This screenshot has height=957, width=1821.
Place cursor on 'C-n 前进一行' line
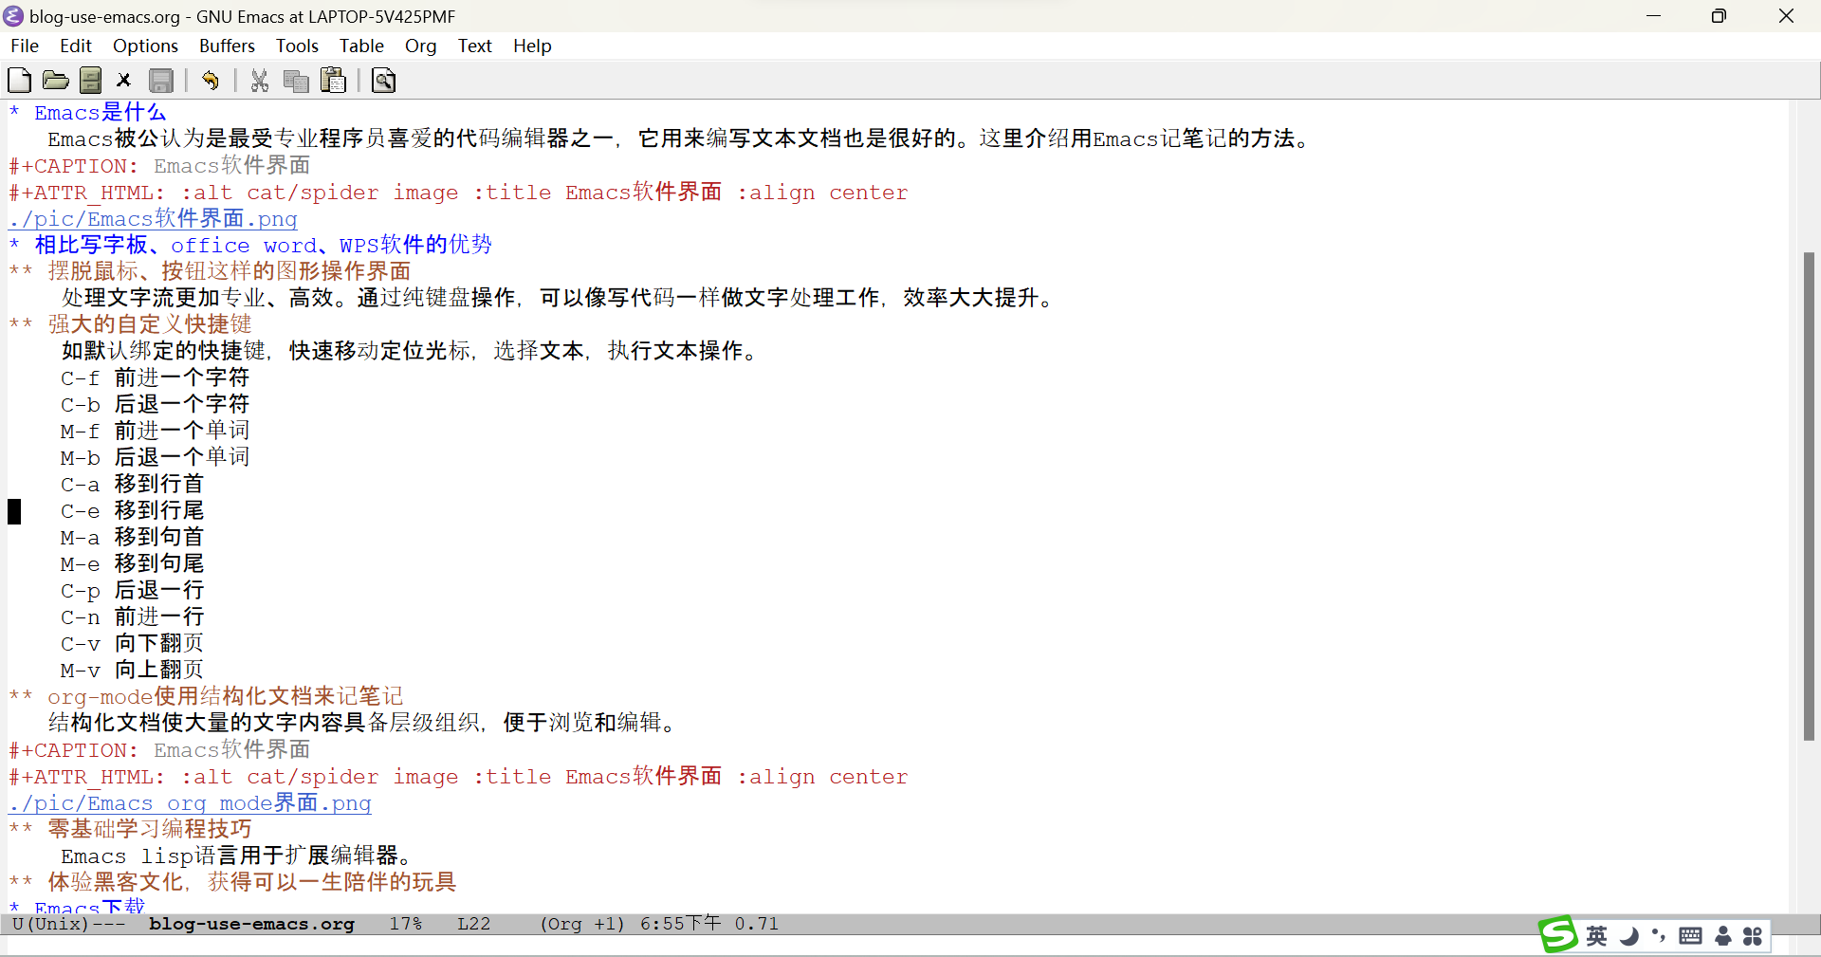coord(132,617)
